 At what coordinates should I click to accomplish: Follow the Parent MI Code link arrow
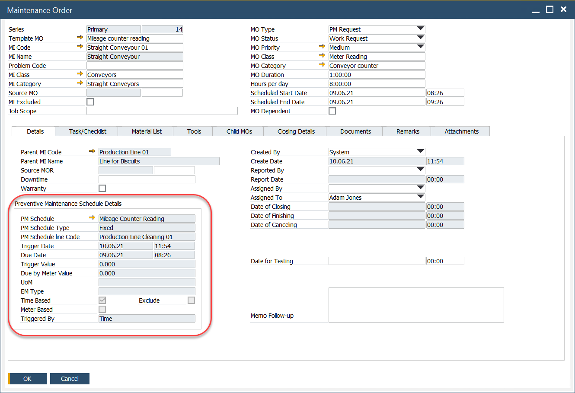click(92, 152)
